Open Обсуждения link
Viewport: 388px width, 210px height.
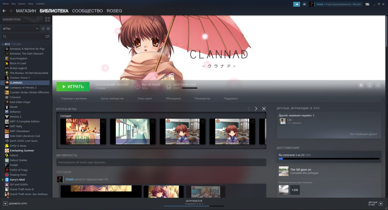173,98
